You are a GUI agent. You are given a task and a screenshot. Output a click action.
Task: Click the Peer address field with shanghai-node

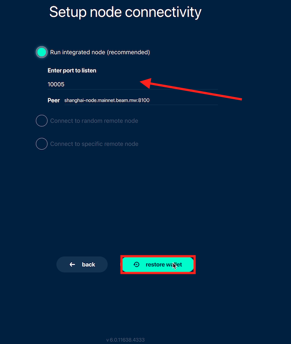coord(141,101)
